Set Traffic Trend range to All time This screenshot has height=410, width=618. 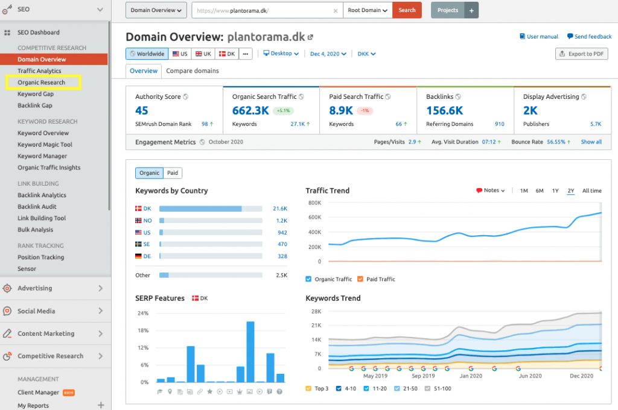coord(592,191)
